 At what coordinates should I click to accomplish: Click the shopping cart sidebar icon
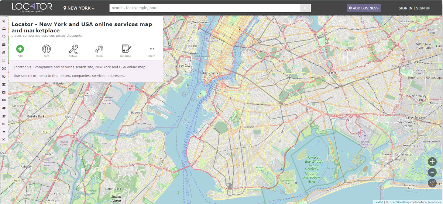click(4, 132)
